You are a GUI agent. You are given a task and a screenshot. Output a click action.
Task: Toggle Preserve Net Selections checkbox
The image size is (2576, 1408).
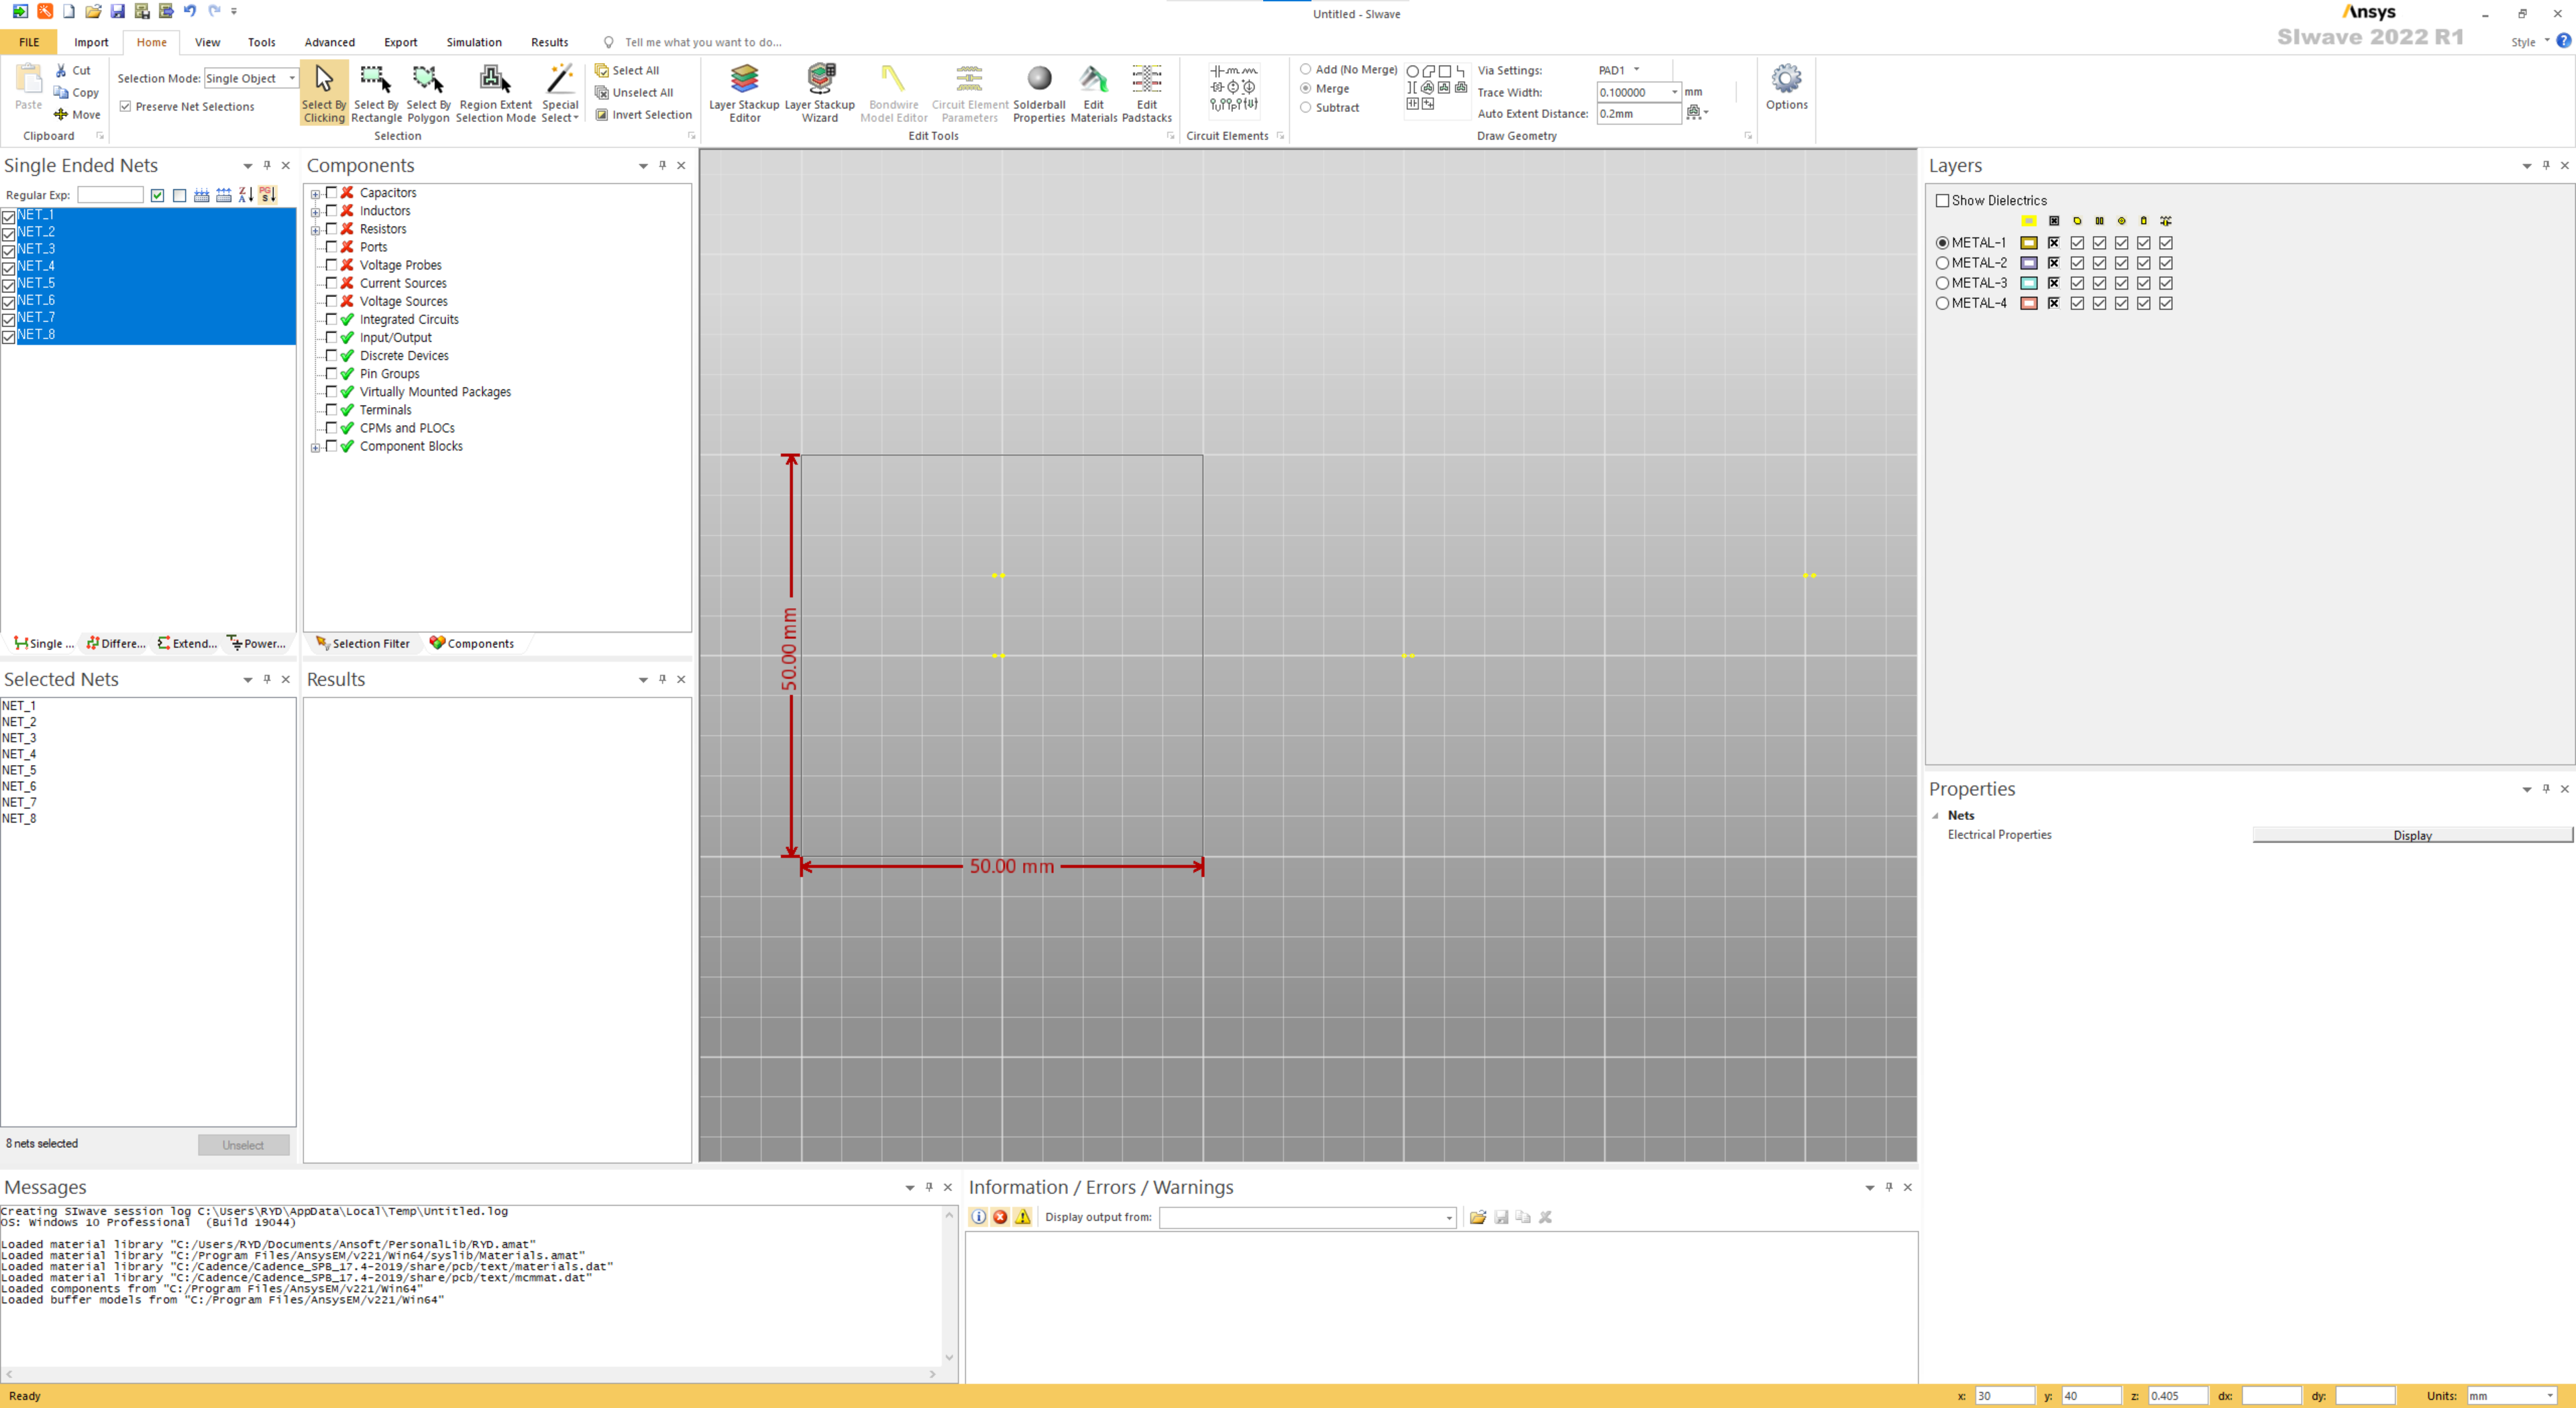(125, 106)
